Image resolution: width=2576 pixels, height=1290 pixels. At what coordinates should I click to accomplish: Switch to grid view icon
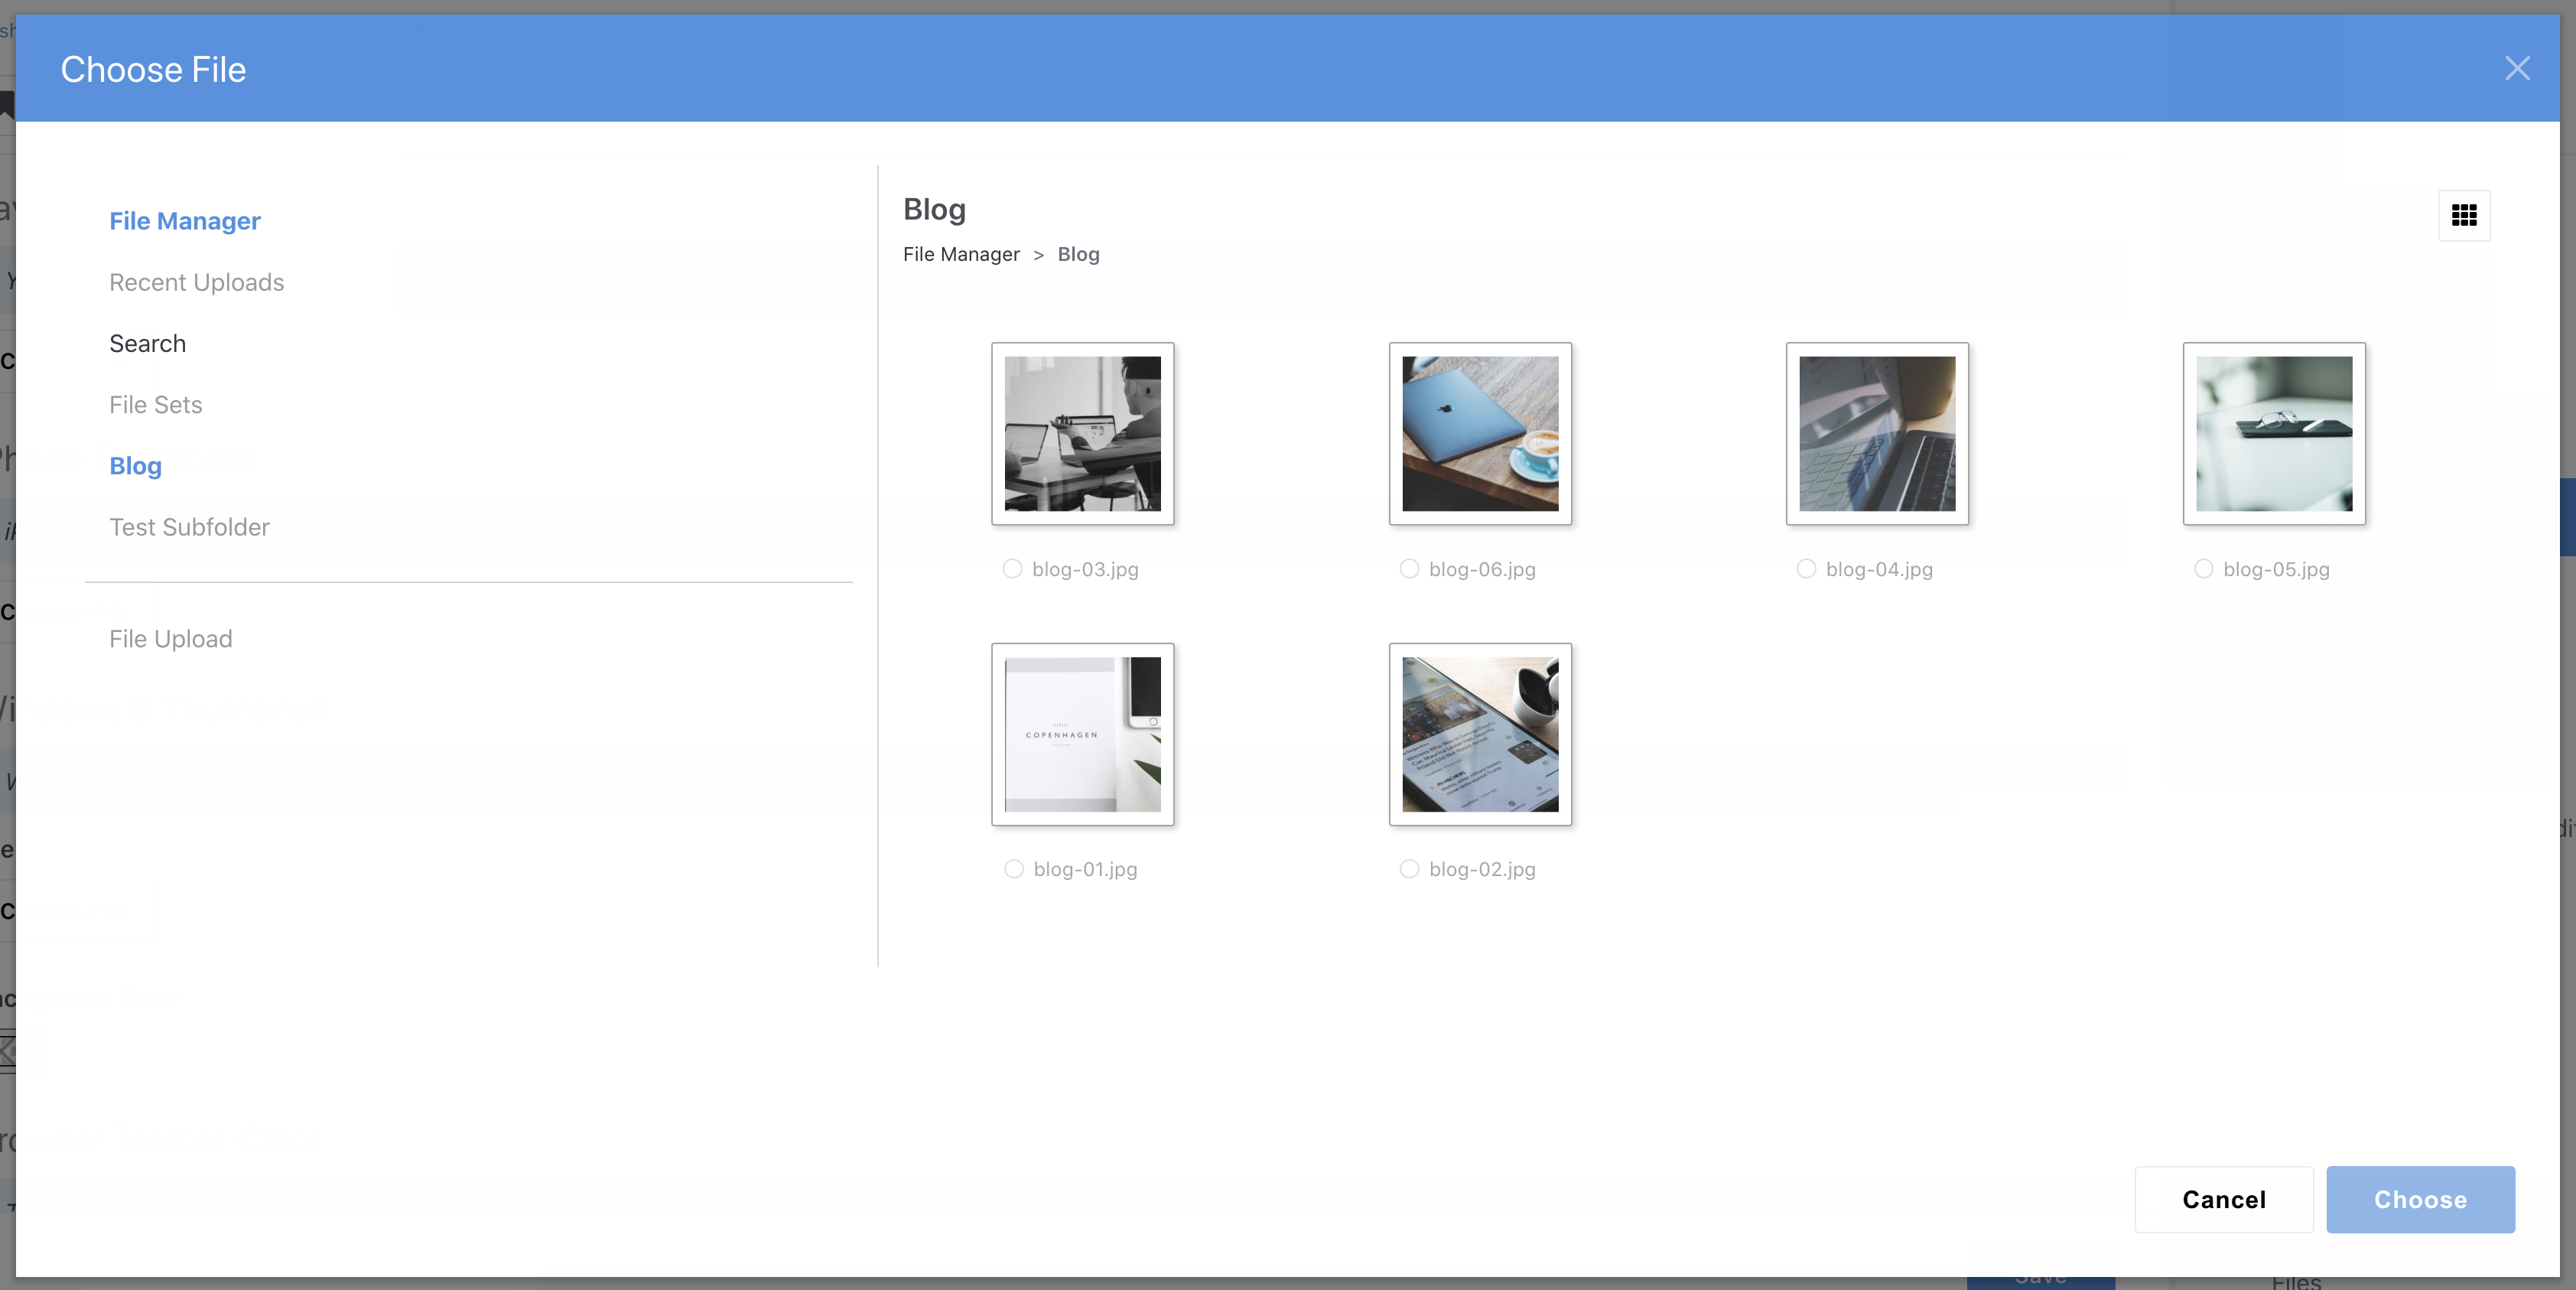2463,215
